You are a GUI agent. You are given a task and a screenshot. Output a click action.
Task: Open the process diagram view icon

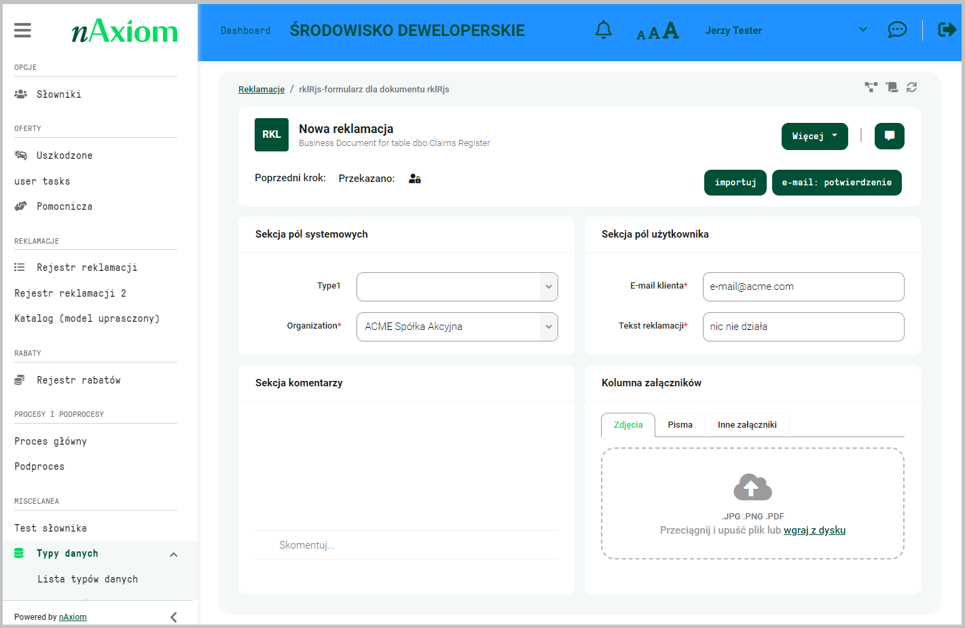click(x=871, y=88)
